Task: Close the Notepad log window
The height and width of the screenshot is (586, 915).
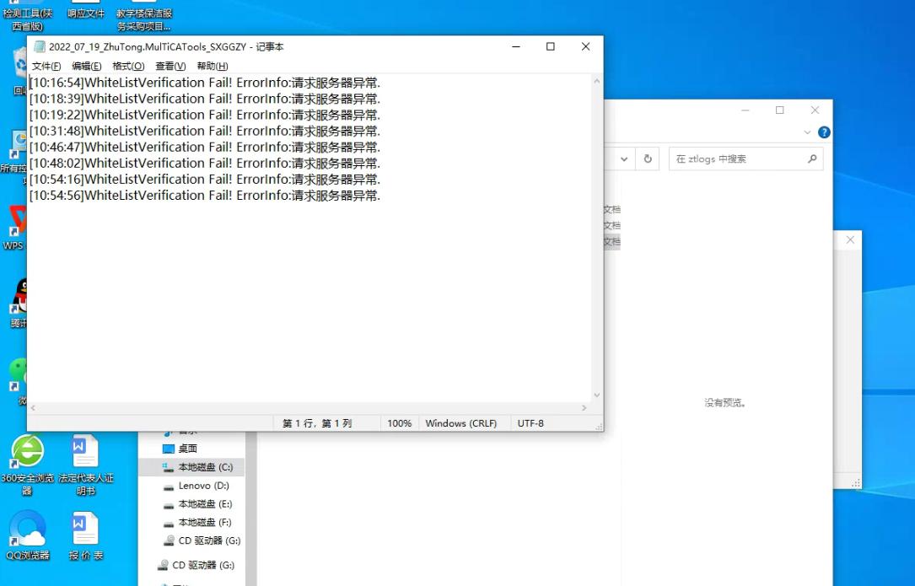Action: click(x=585, y=47)
